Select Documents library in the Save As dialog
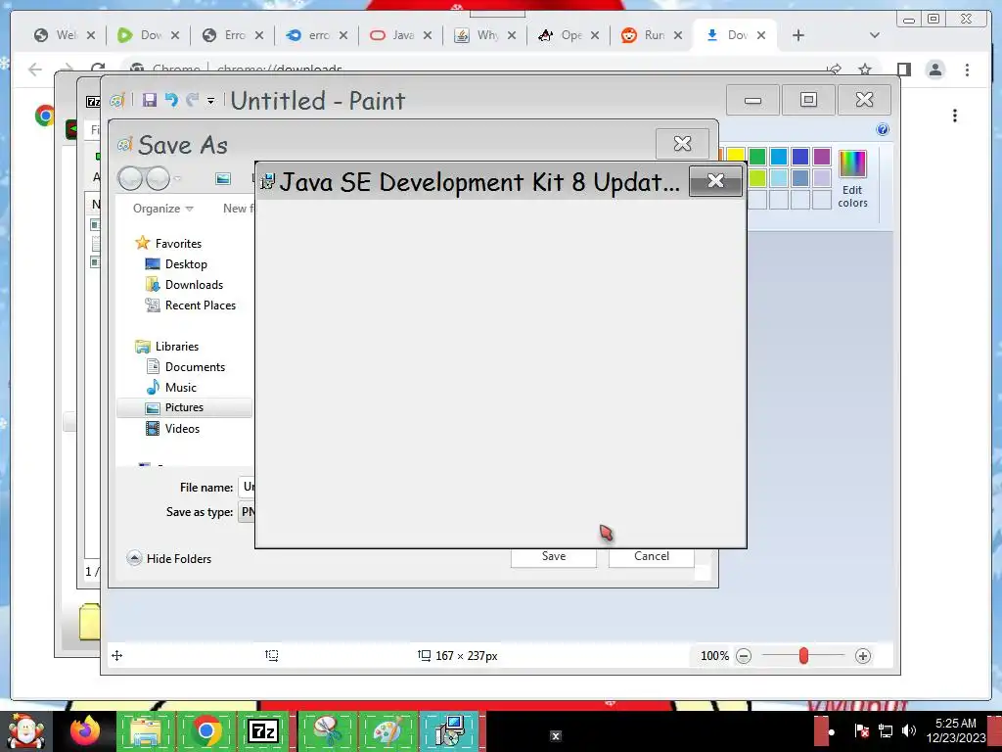 click(185, 367)
